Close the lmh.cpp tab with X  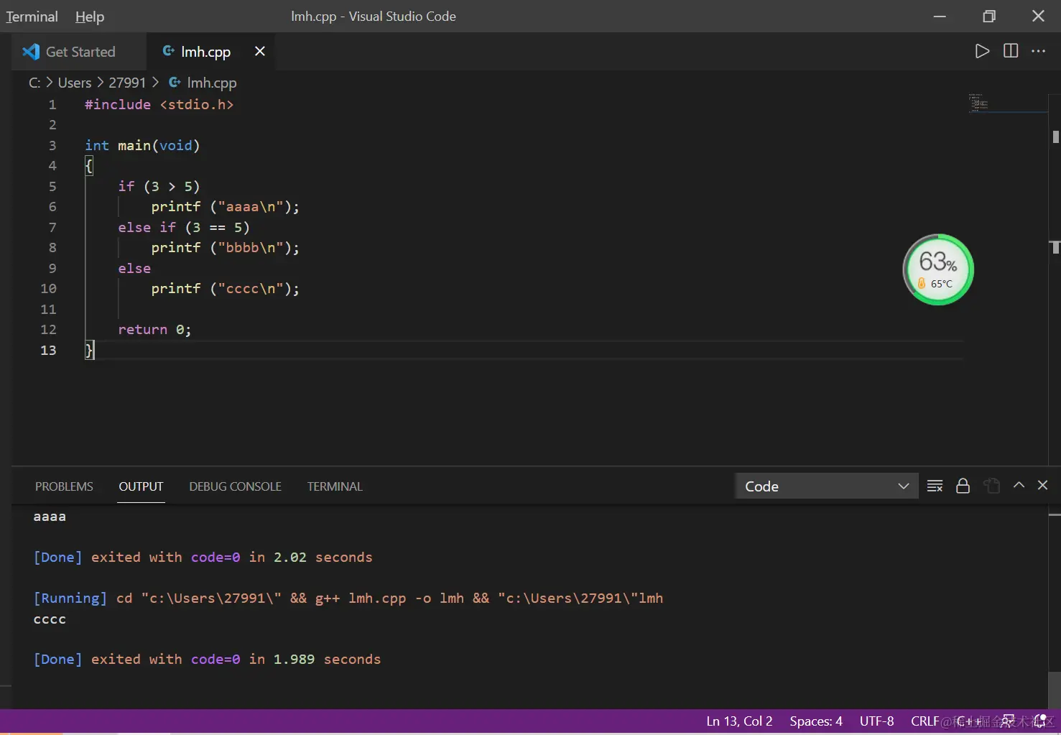(260, 51)
